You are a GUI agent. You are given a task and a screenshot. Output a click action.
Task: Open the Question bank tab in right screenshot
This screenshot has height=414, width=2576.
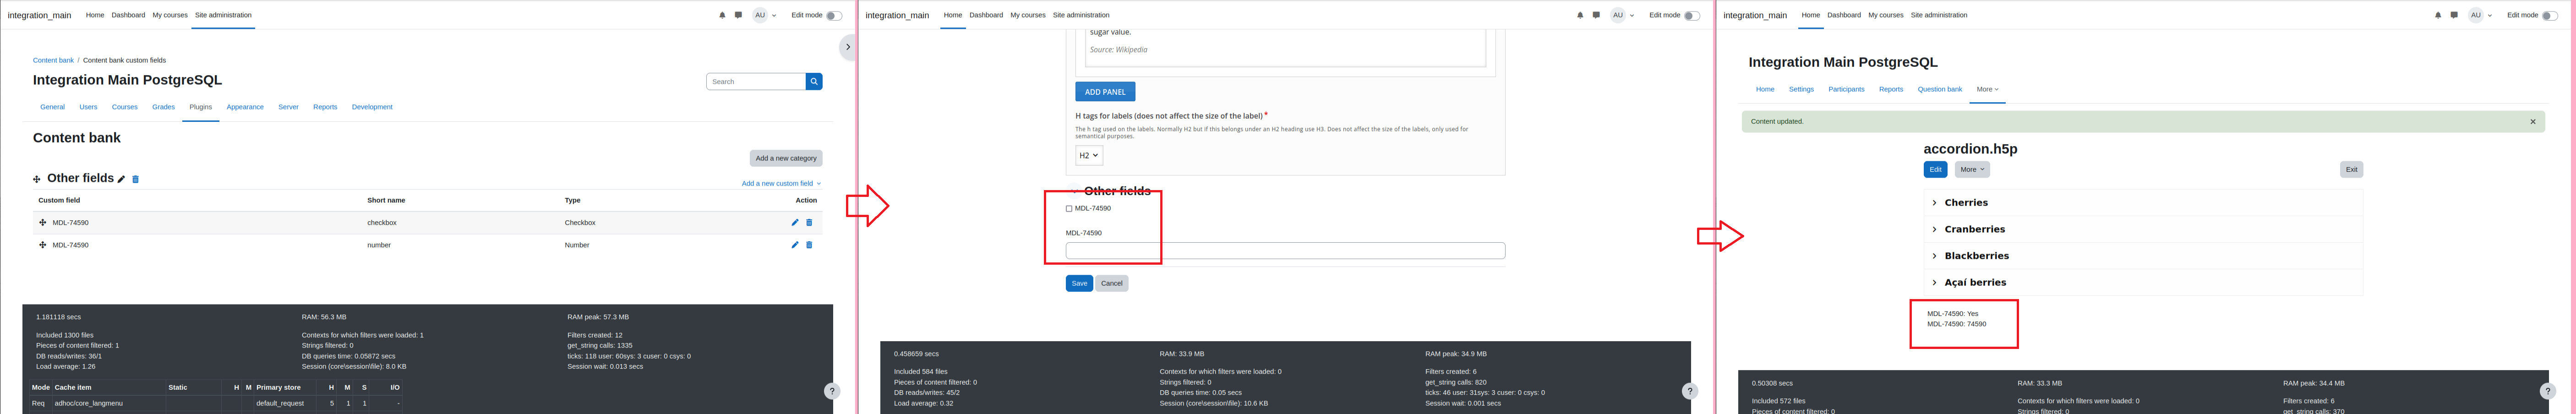coord(1940,89)
